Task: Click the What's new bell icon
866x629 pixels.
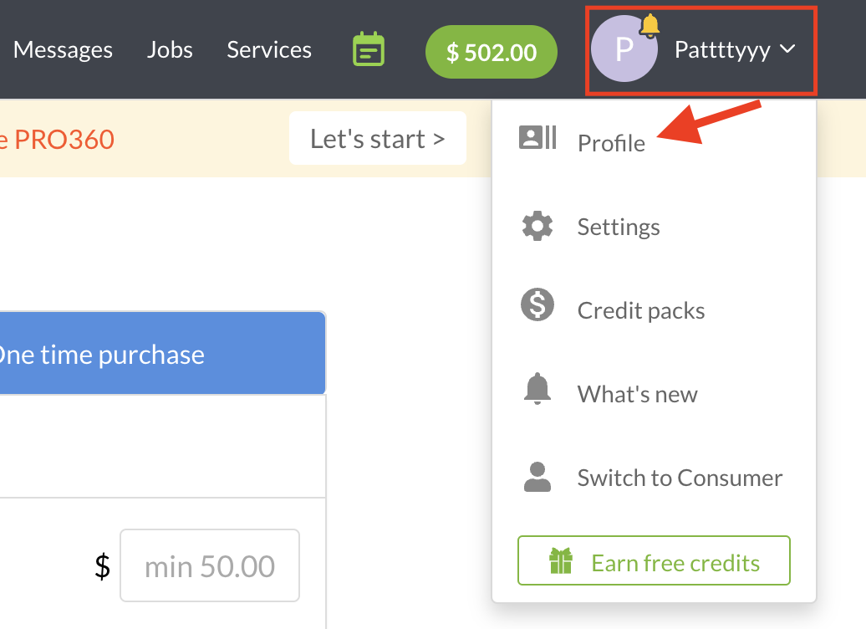Action: tap(537, 389)
